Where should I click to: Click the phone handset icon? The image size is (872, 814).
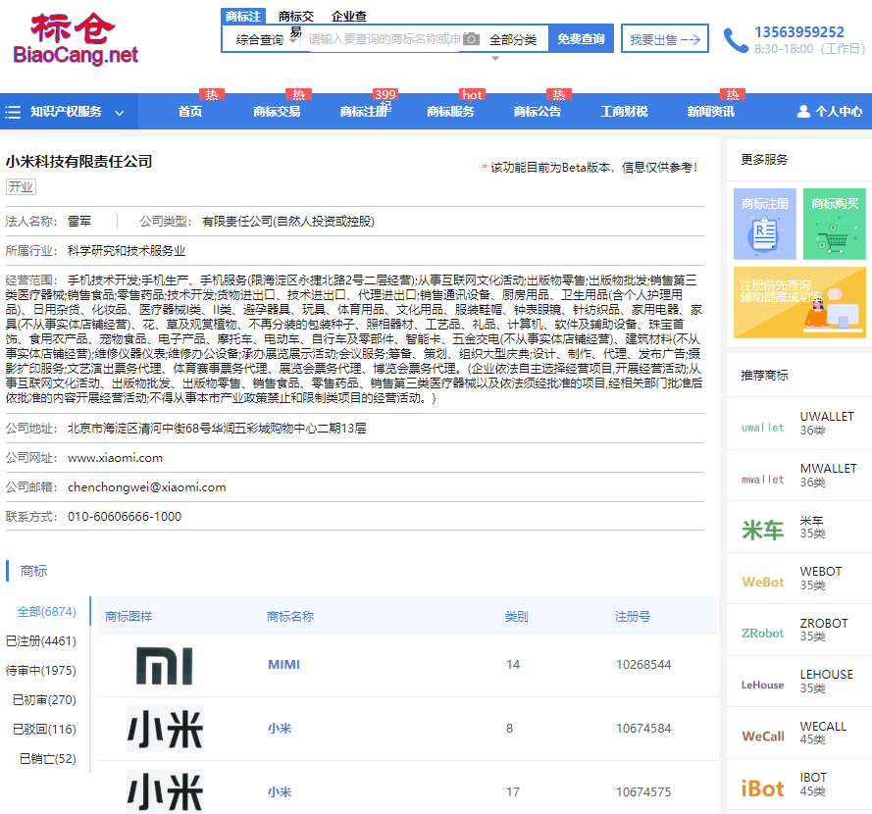(736, 40)
